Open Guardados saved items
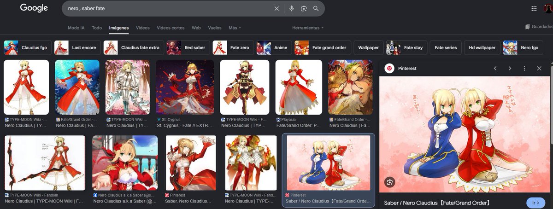 539,27
